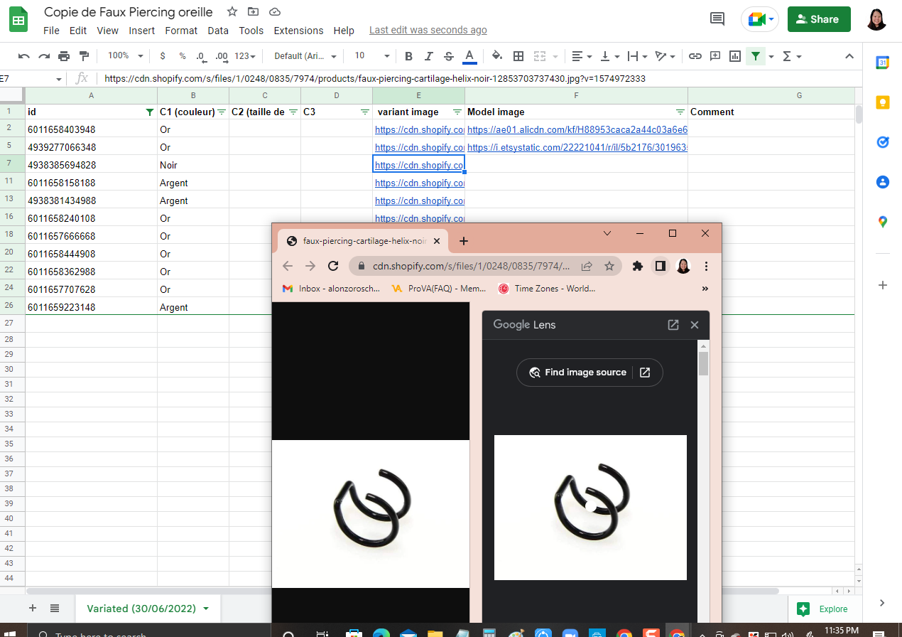Image resolution: width=902 pixels, height=637 pixels.
Task: Close the Google Lens panel
Action: 695,325
